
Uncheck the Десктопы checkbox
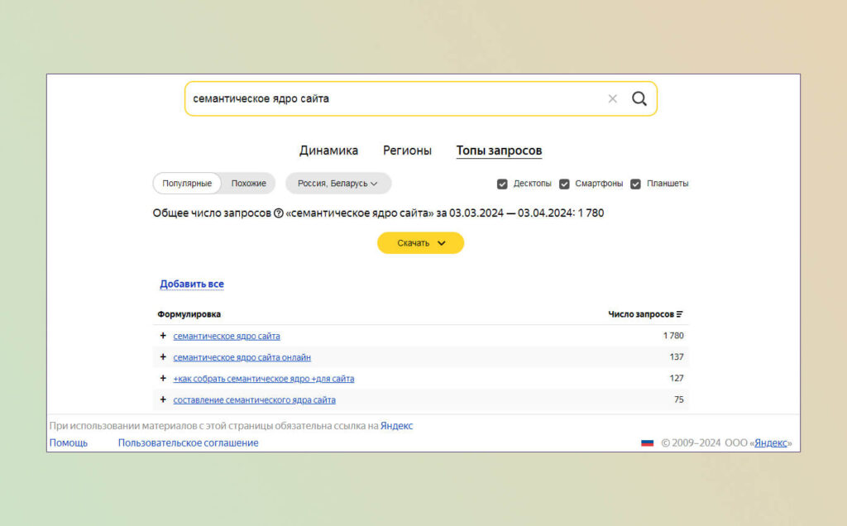pos(502,184)
